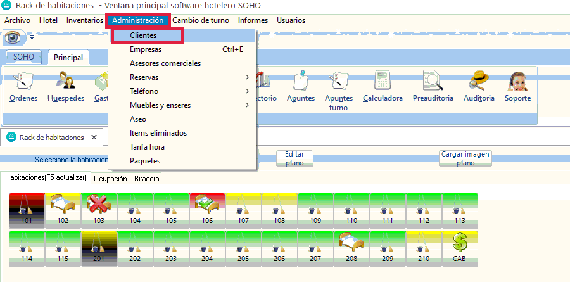
Task: Switch to the Ocupación tab
Action: pos(110,179)
